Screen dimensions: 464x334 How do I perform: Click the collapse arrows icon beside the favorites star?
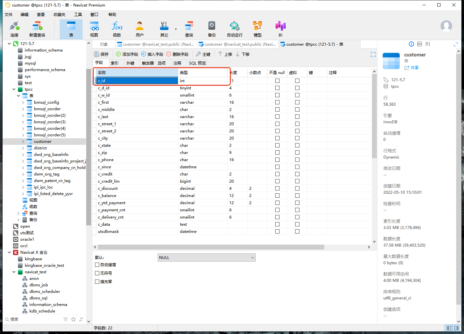(81, 319)
